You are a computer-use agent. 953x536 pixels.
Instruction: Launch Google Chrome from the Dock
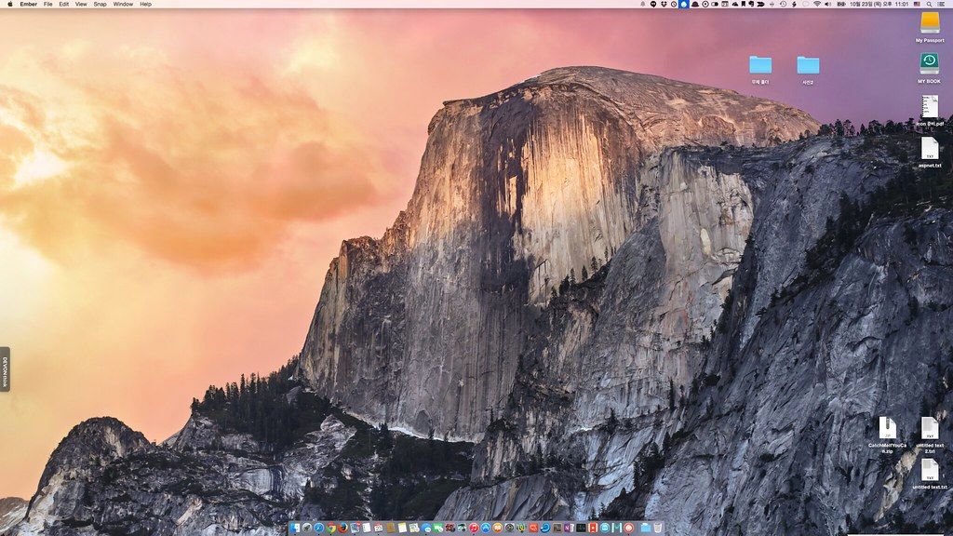pos(331,528)
